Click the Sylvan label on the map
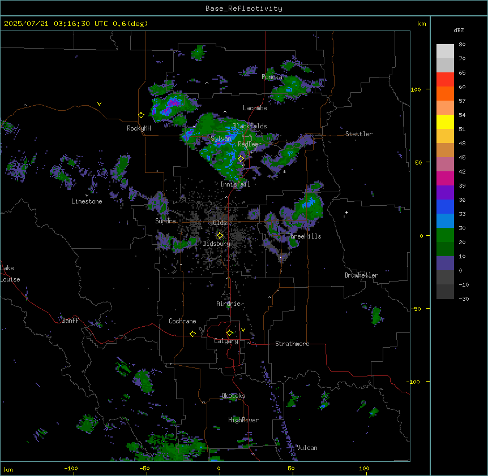The image size is (488, 476). (x=221, y=139)
